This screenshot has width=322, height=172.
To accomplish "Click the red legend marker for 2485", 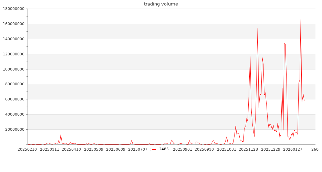I will (154, 149).
